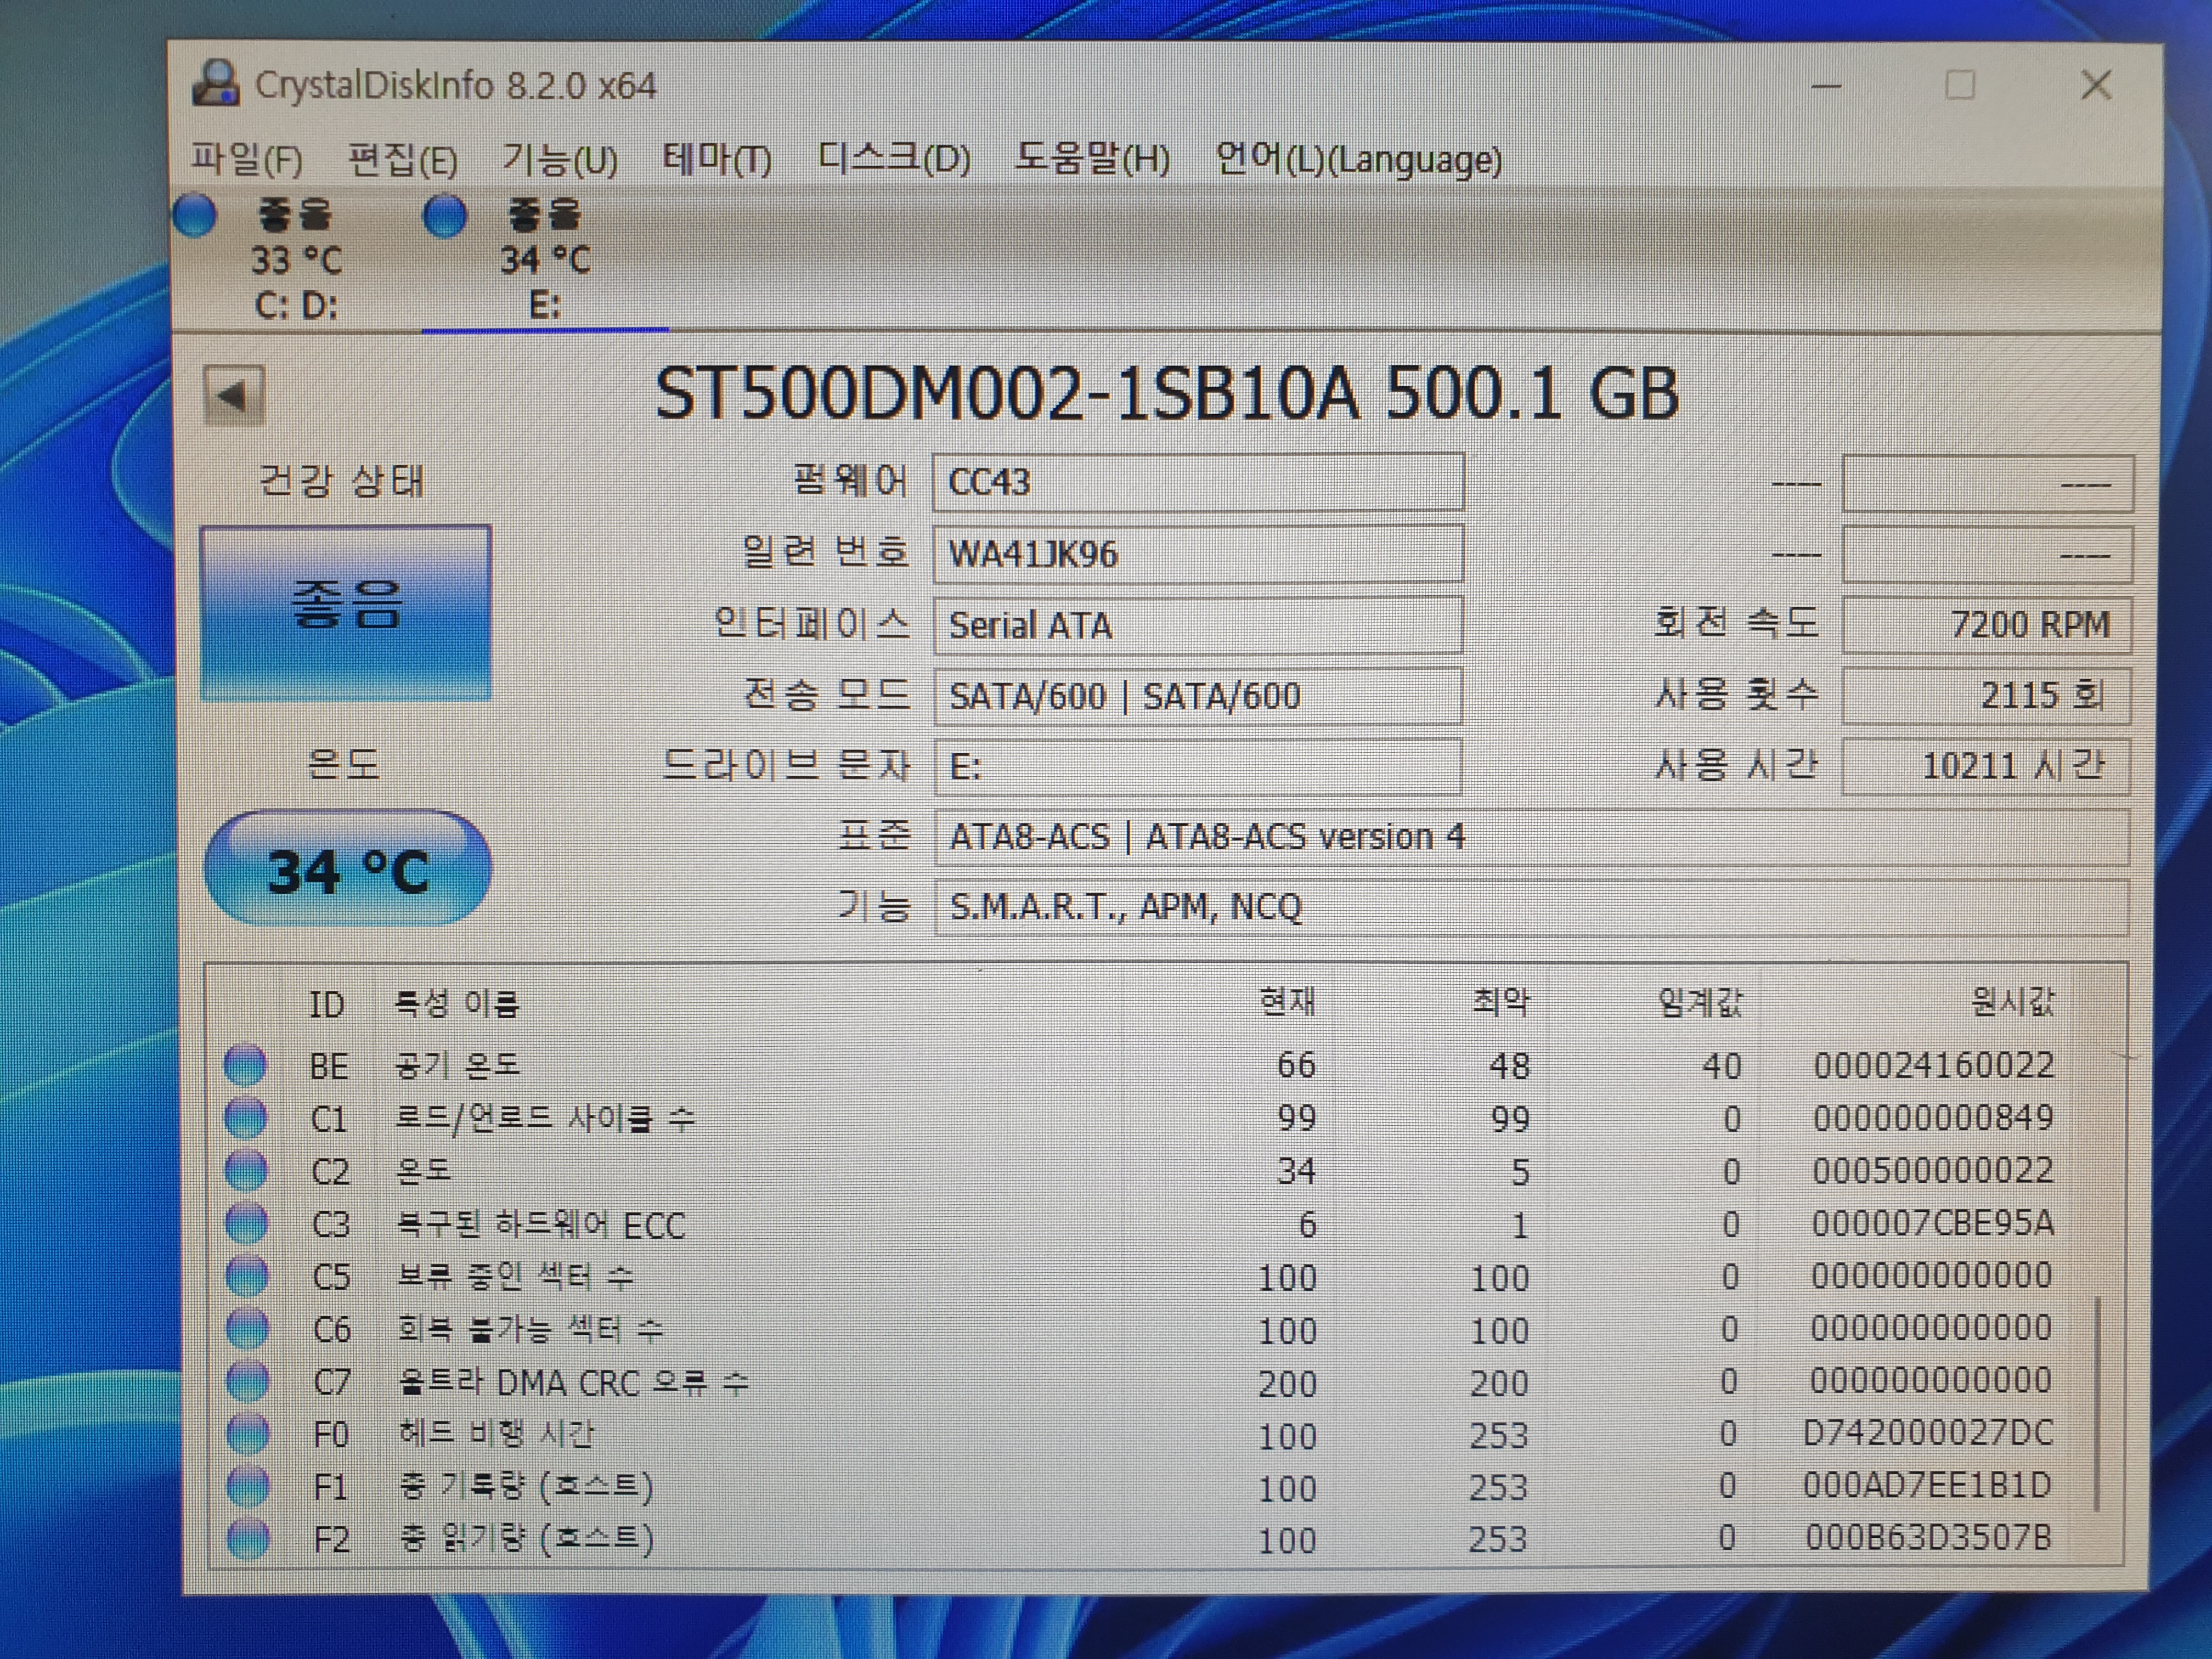The width and height of the screenshot is (2212, 1659).
Task: Click the power on hours 10211 시간
Action: click(x=1986, y=767)
